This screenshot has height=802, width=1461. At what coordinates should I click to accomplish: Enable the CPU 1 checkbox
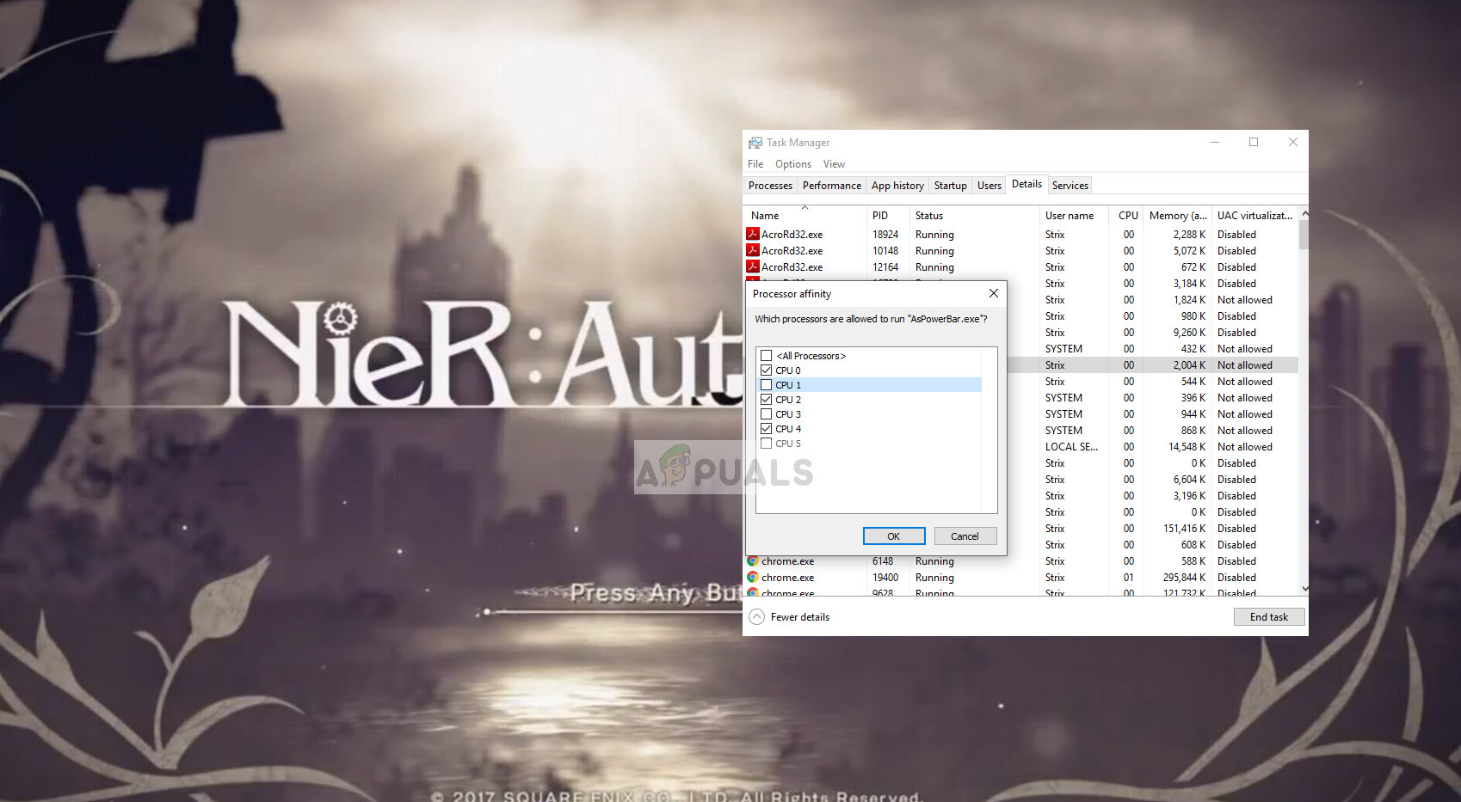767,384
